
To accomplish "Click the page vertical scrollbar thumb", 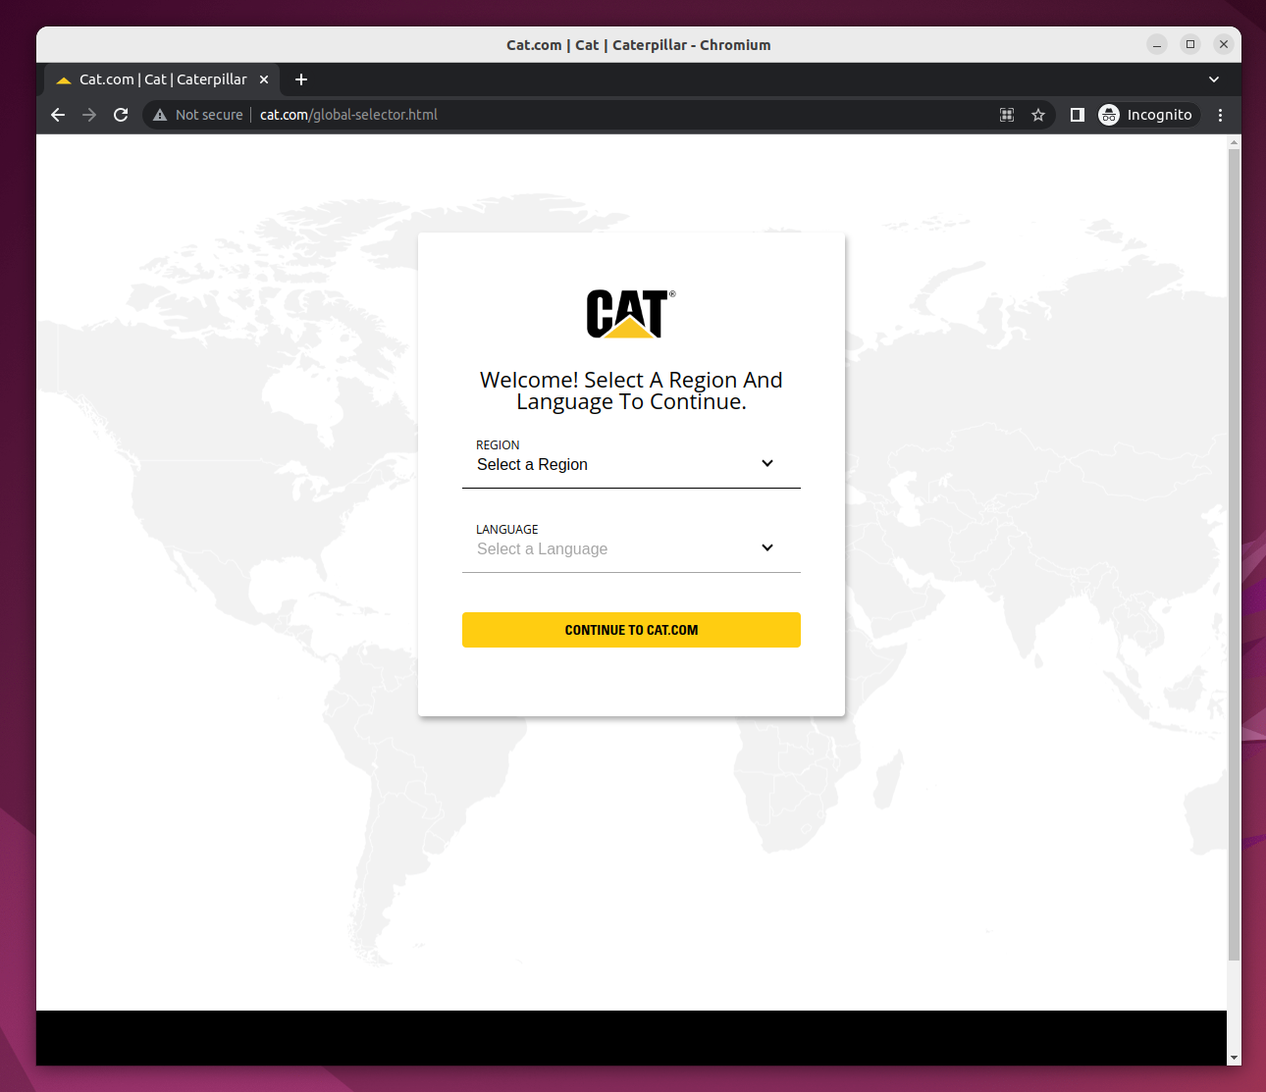I will tap(1235, 554).
